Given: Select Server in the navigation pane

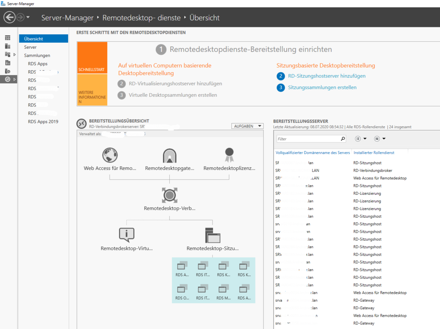Looking at the screenshot, I should (x=30, y=47).
